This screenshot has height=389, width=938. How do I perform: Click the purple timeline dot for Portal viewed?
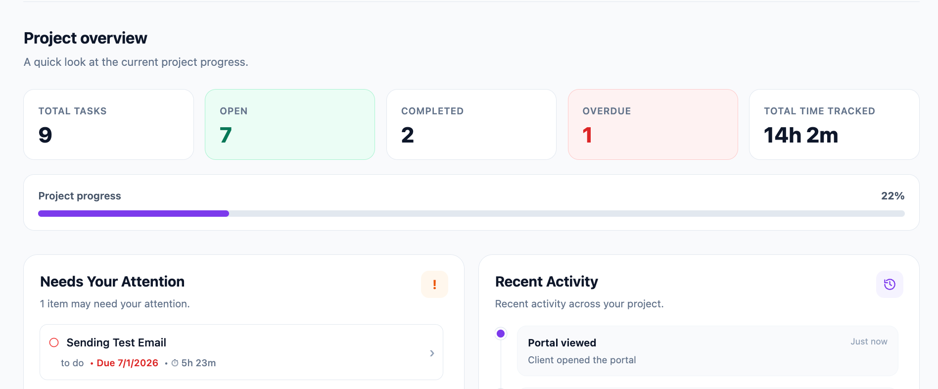tap(501, 334)
